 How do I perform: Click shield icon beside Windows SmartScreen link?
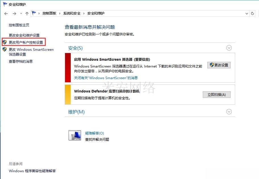click(5, 49)
